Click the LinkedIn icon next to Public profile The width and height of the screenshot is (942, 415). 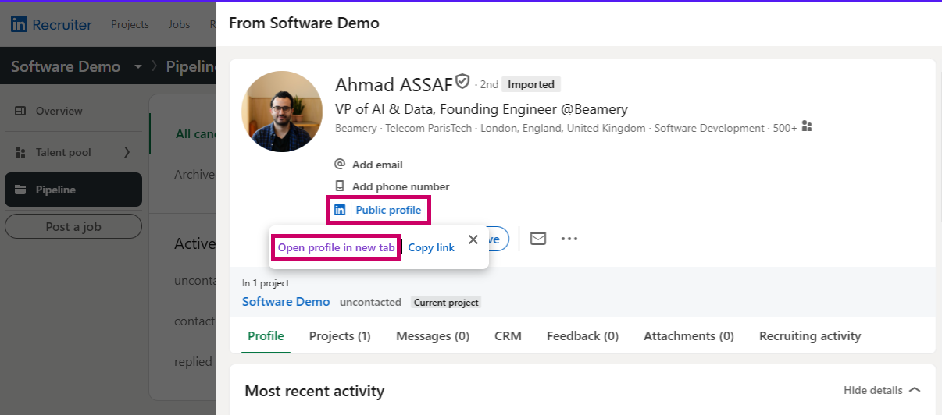(340, 210)
